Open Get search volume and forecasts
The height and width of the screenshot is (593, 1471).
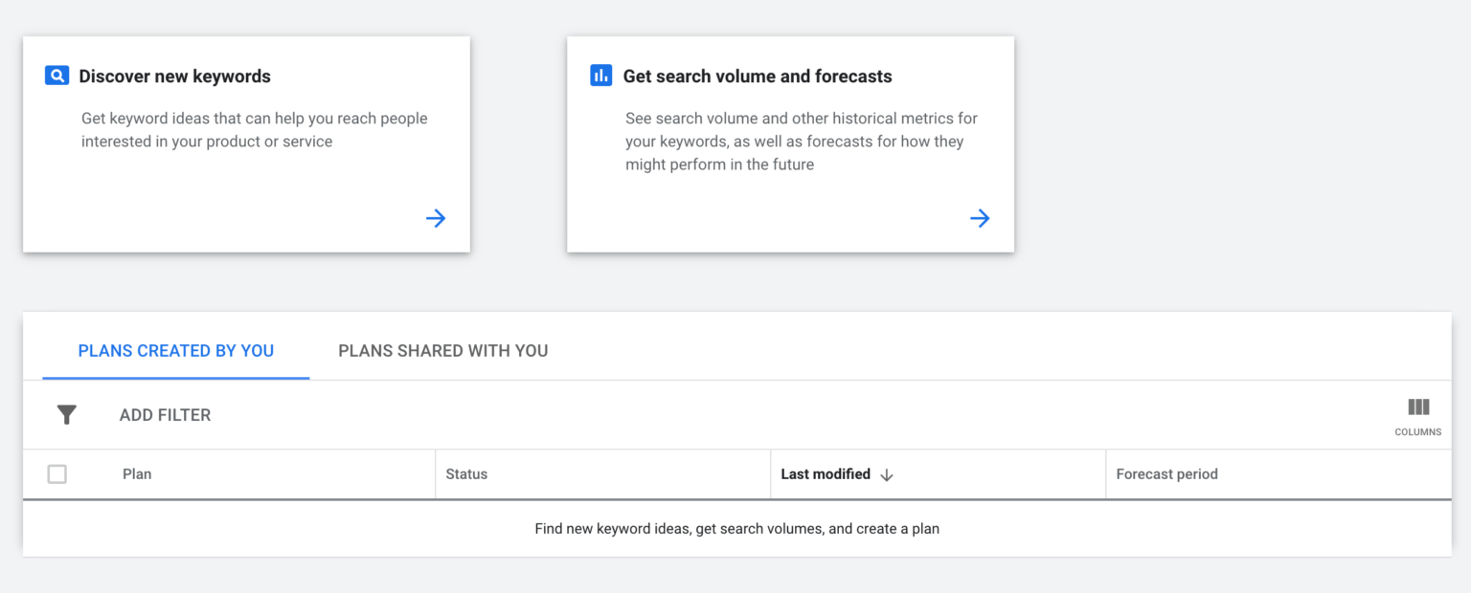click(x=757, y=76)
